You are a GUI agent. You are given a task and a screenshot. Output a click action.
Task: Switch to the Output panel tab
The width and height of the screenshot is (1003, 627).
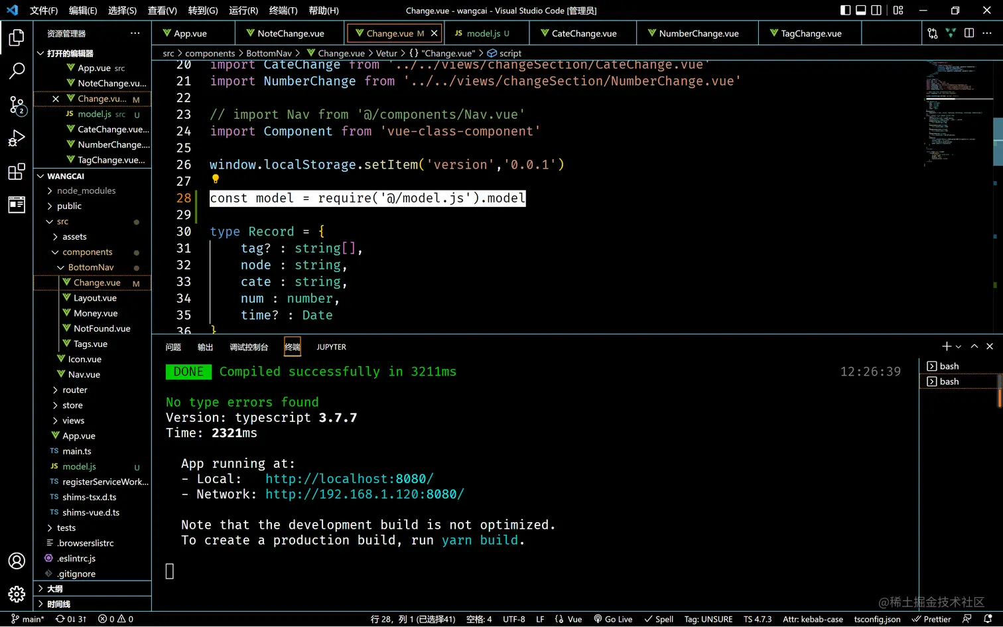[206, 347]
